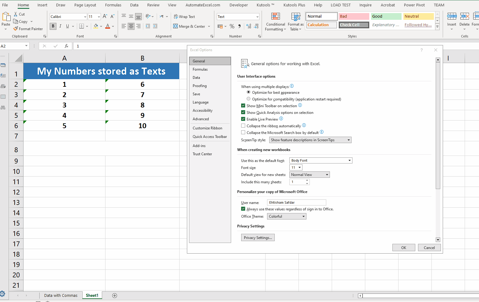479x302 pixels.
Task: Click the Format Painter brush
Action: (x=16, y=29)
